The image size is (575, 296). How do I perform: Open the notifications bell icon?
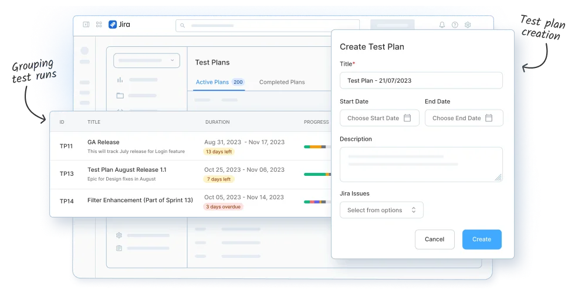(x=442, y=25)
